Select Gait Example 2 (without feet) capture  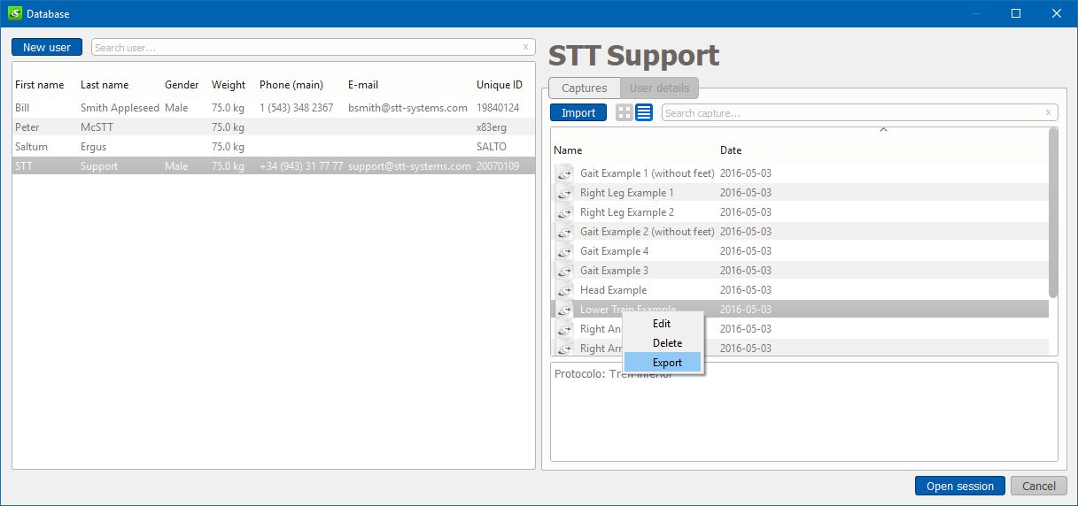[x=800, y=232]
